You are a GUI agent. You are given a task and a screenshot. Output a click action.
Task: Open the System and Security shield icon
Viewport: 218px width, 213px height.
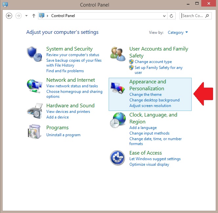(34, 54)
